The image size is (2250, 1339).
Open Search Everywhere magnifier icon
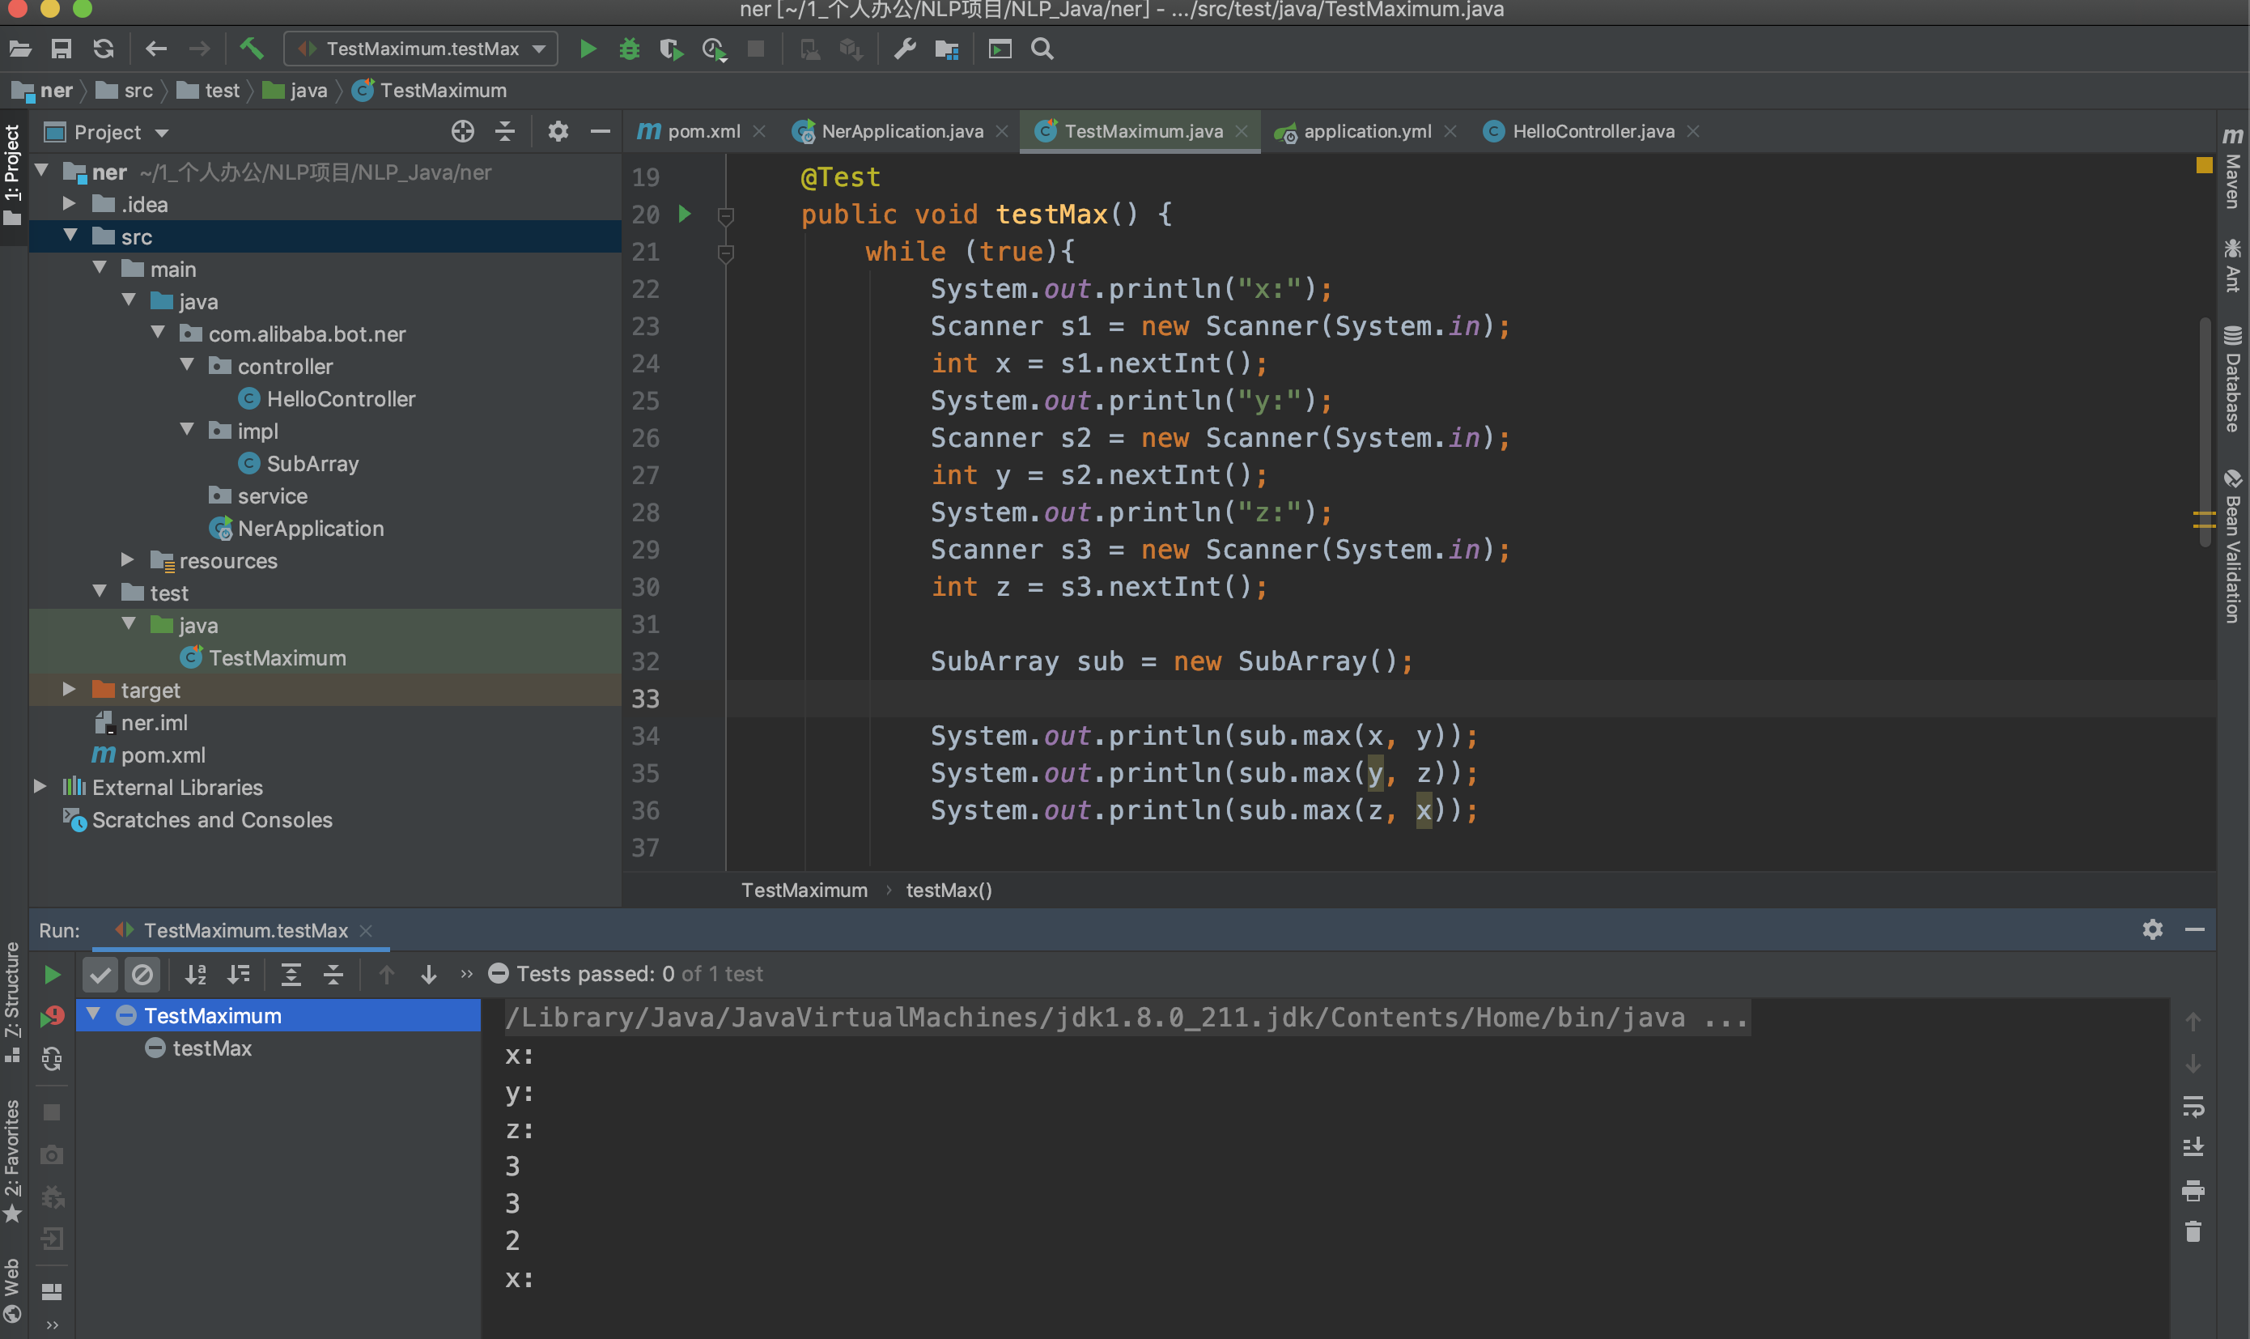pyautogui.click(x=1042, y=49)
